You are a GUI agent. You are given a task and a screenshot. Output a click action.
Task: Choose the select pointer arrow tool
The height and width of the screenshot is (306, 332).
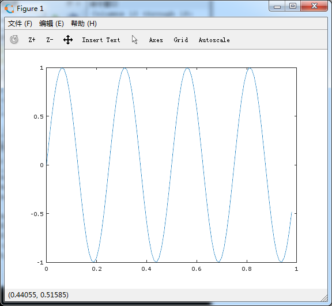[135, 40]
